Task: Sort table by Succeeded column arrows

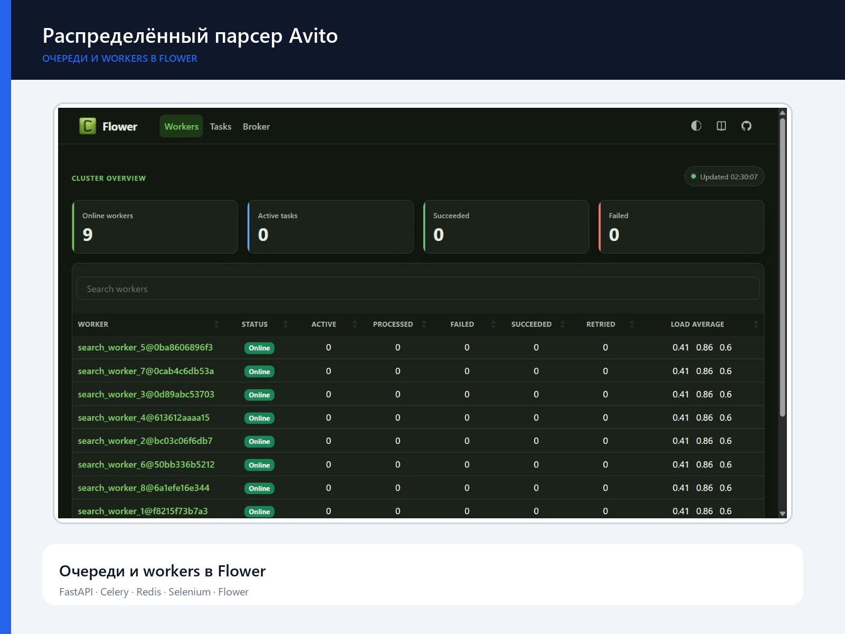Action: (x=562, y=324)
